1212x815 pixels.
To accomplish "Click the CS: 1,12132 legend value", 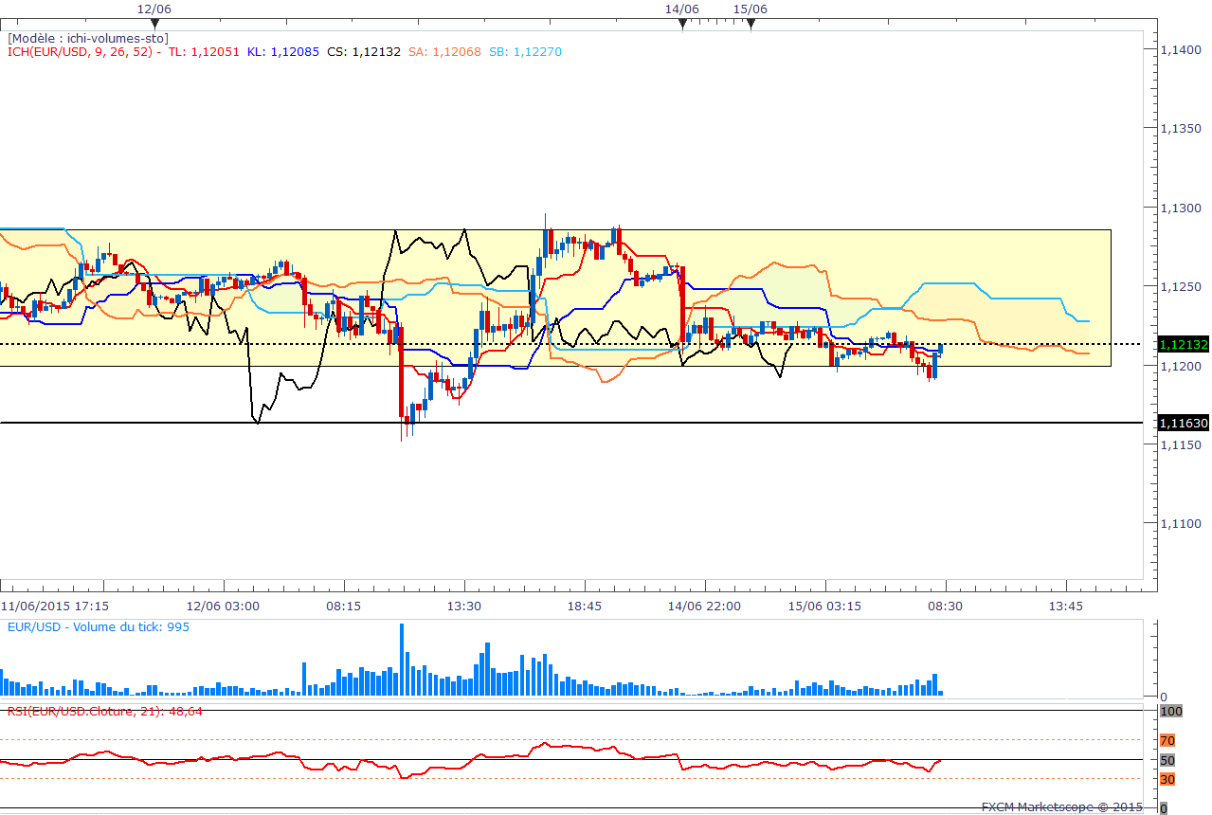I will pos(364,52).
